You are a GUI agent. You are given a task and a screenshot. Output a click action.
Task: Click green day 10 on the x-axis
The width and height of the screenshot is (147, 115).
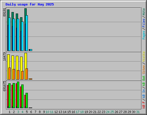pyautogui.click(x=47, y=112)
